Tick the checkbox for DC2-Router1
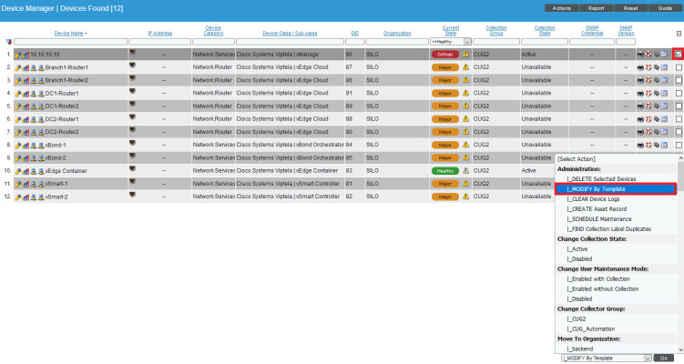This screenshot has width=684, height=364. [x=679, y=119]
